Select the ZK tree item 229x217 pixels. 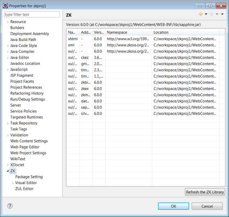(13, 171)
